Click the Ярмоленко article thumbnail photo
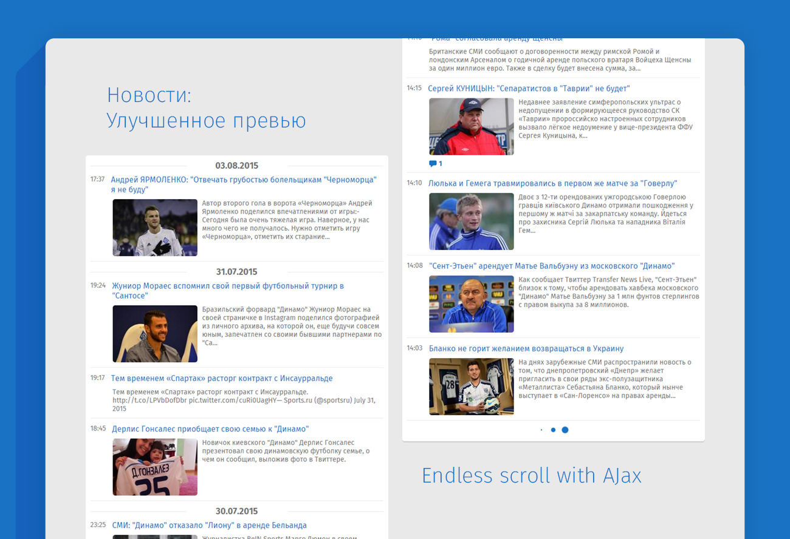 (155, 228)
